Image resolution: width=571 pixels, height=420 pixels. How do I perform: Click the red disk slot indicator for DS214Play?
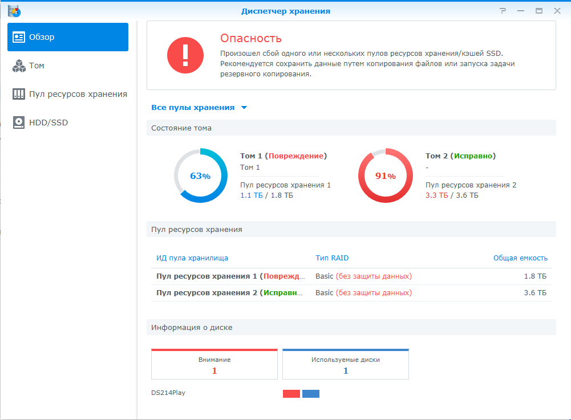point(291,394)
